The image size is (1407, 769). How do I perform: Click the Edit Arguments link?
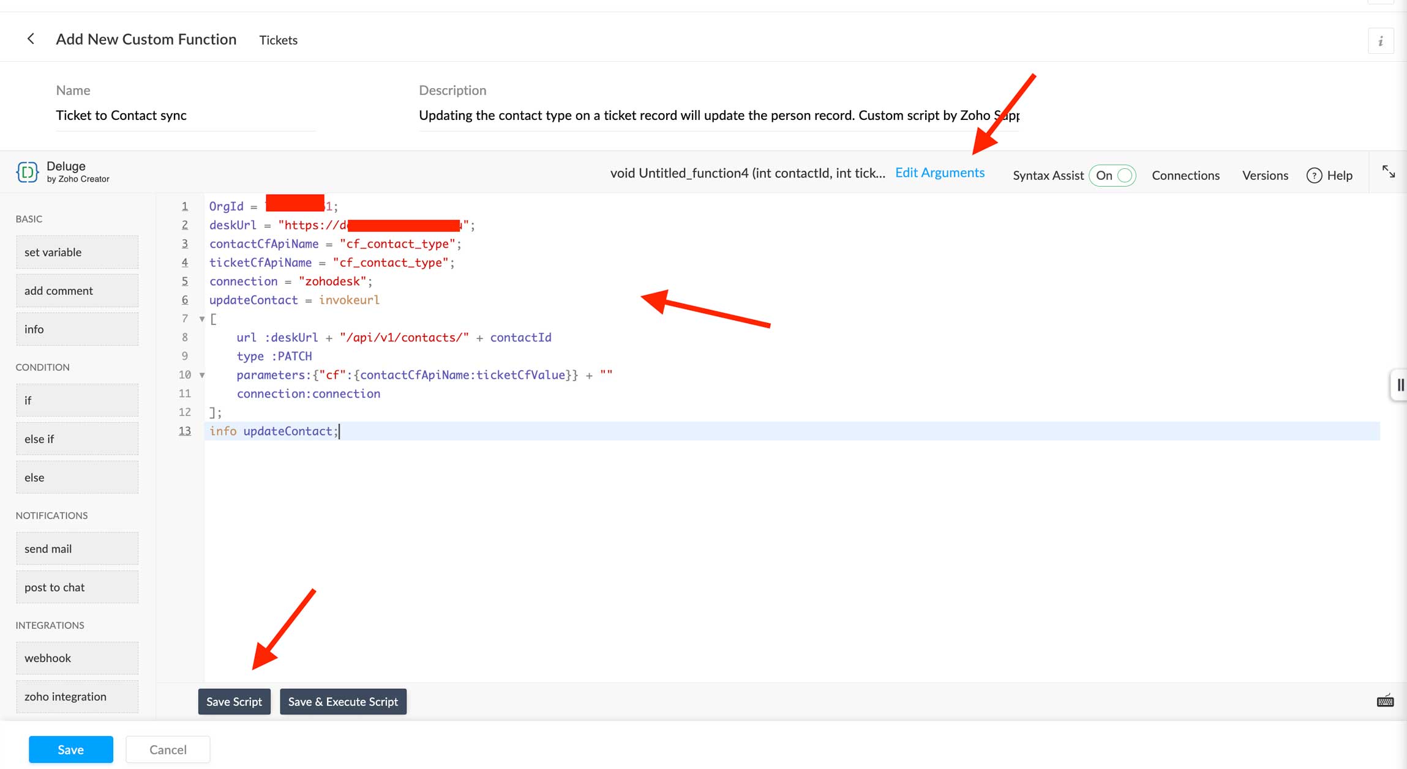[940, 173]
